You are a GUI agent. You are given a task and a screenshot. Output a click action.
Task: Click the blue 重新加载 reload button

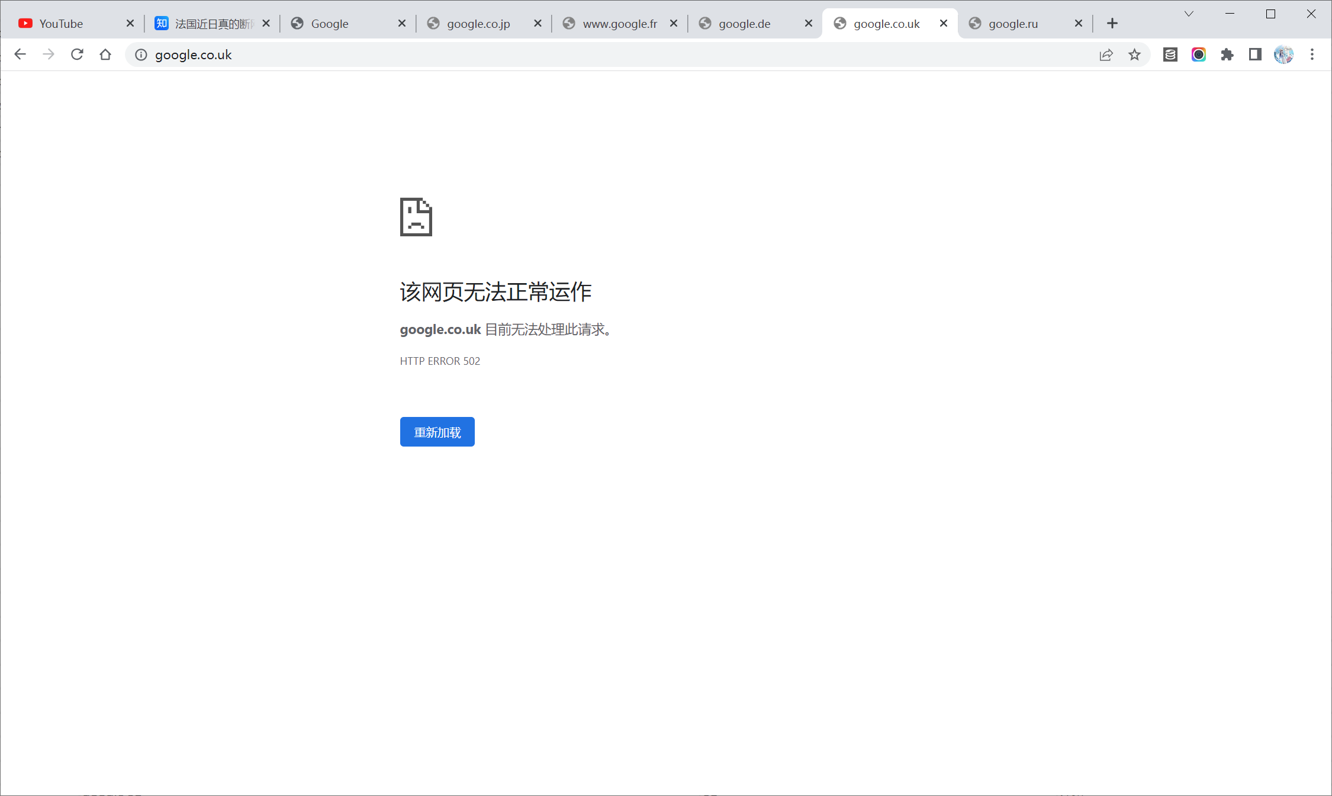pyautogui.click(x=437, y=432)
